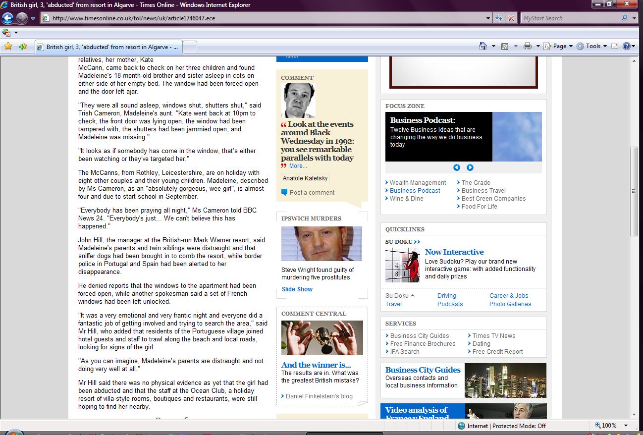The width and height of the screenshot is (643, 435).
Task: Click the Home page icon
Action: click(483, 46)
